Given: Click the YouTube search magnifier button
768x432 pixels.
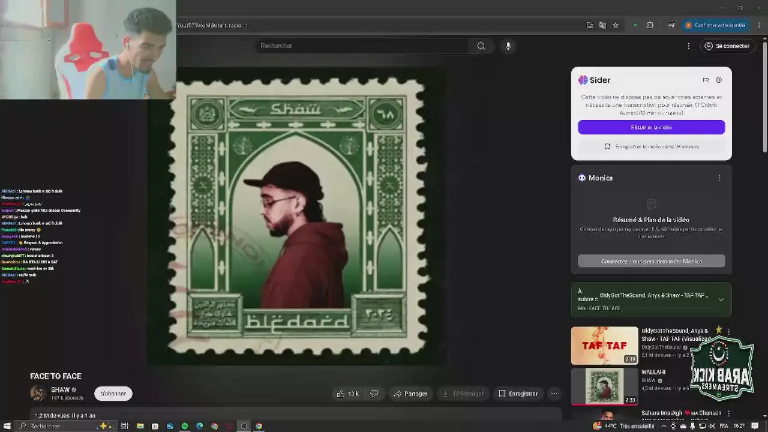Looking at the screenshot, I should pyautogui.click(x=481, y=46).
